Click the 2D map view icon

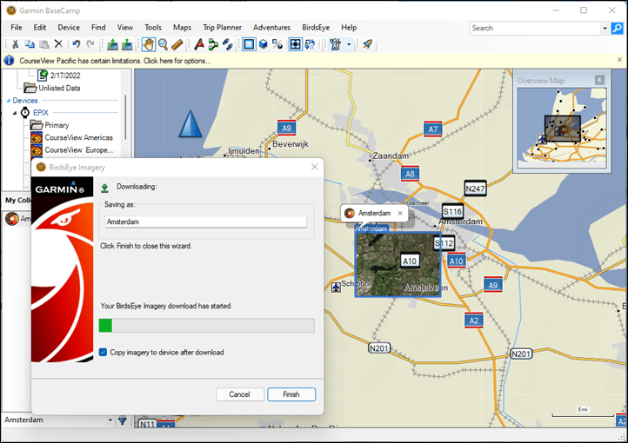click(x=249, y=44)
